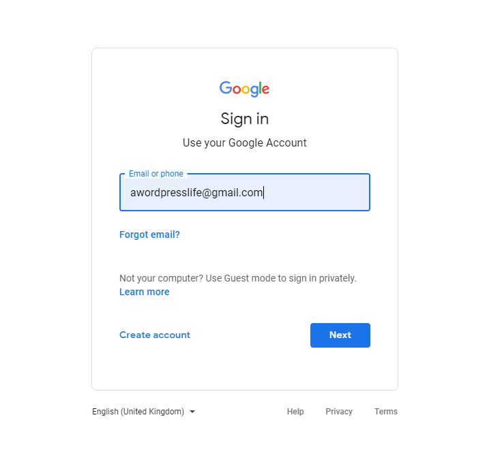Open the Privacy footer link

coord(339,412)
